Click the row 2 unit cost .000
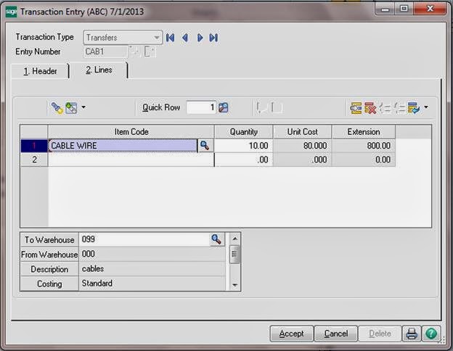 point(303,160)
